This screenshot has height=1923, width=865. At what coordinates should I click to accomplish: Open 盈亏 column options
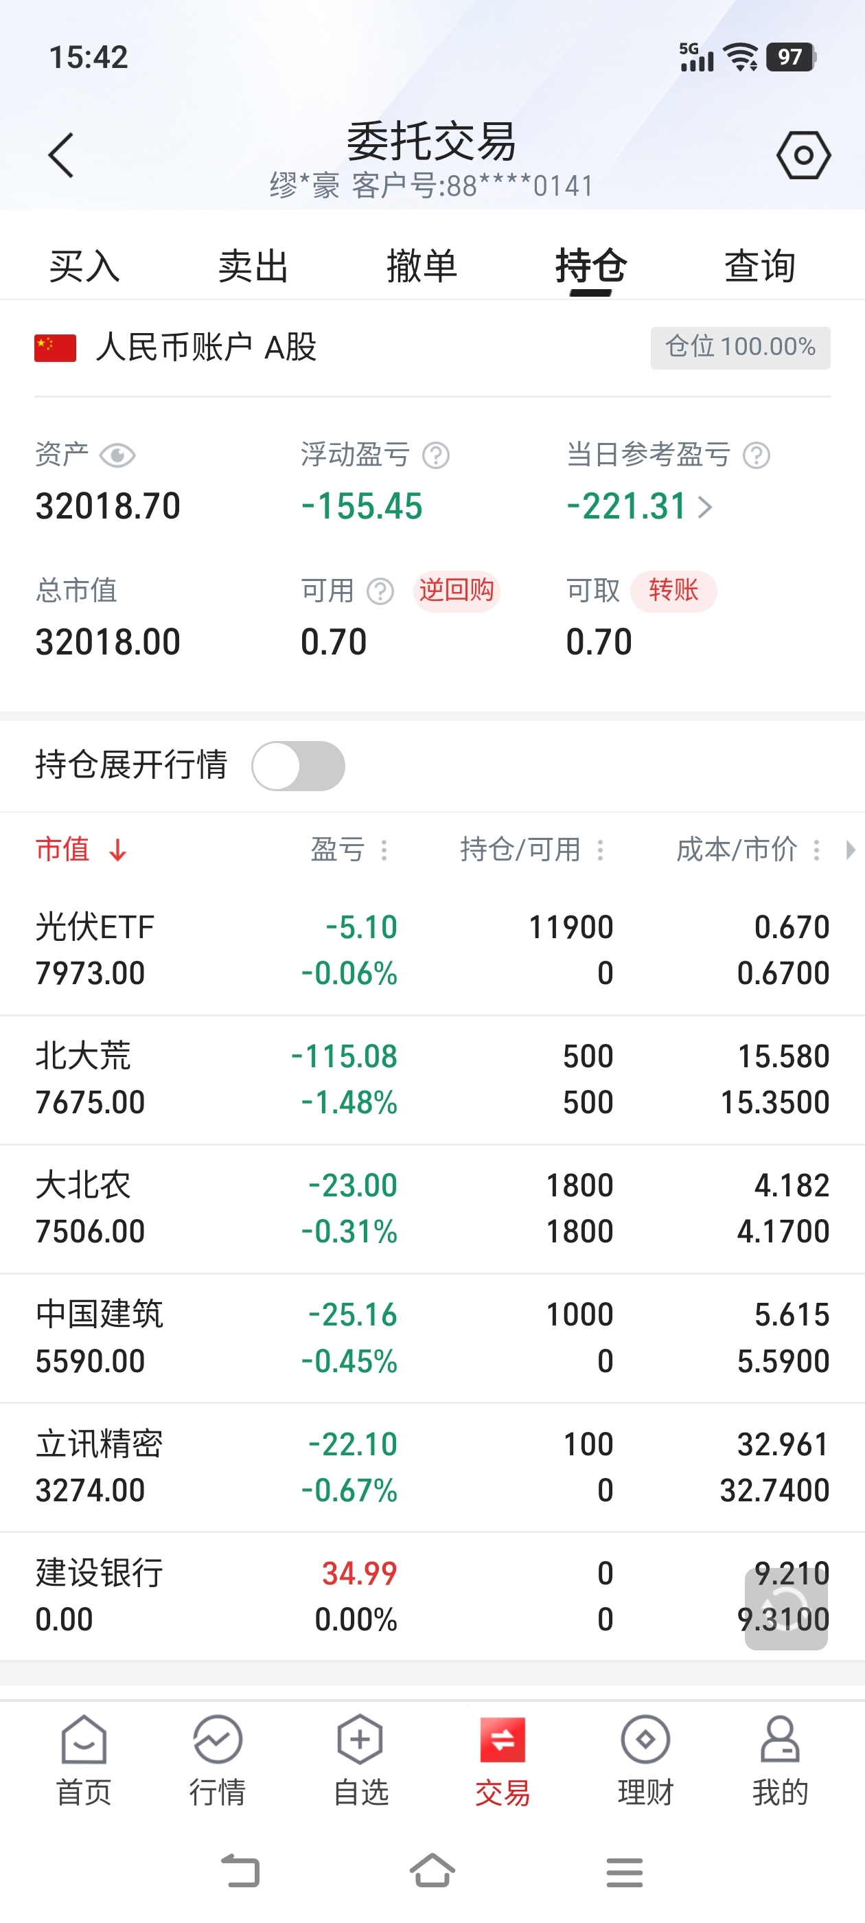pyautogui.click(x=384, y=850)
